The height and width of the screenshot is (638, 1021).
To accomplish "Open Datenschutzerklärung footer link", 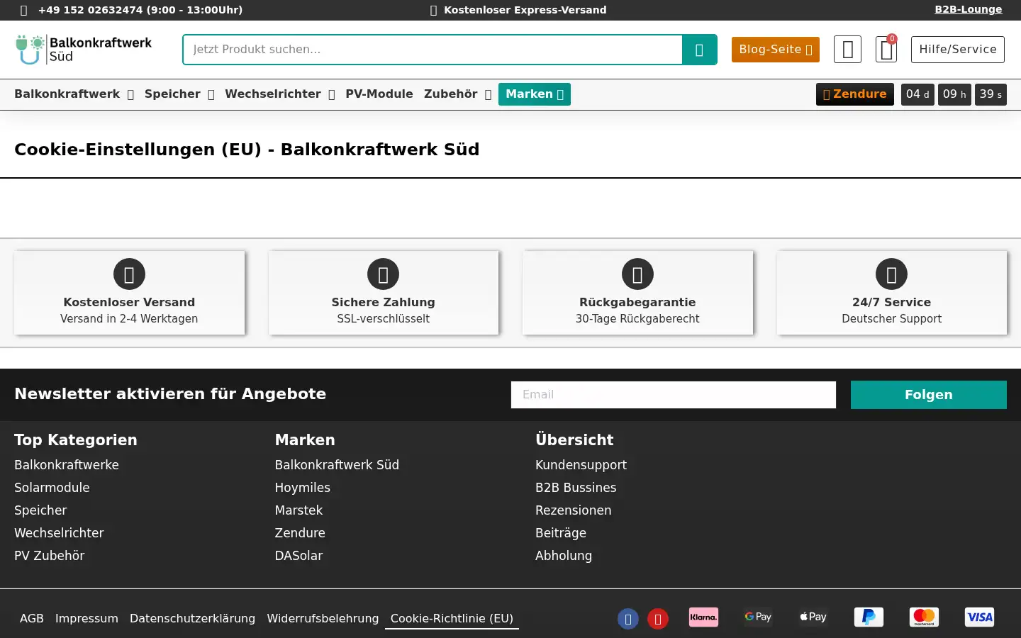I will click(192, 618).
